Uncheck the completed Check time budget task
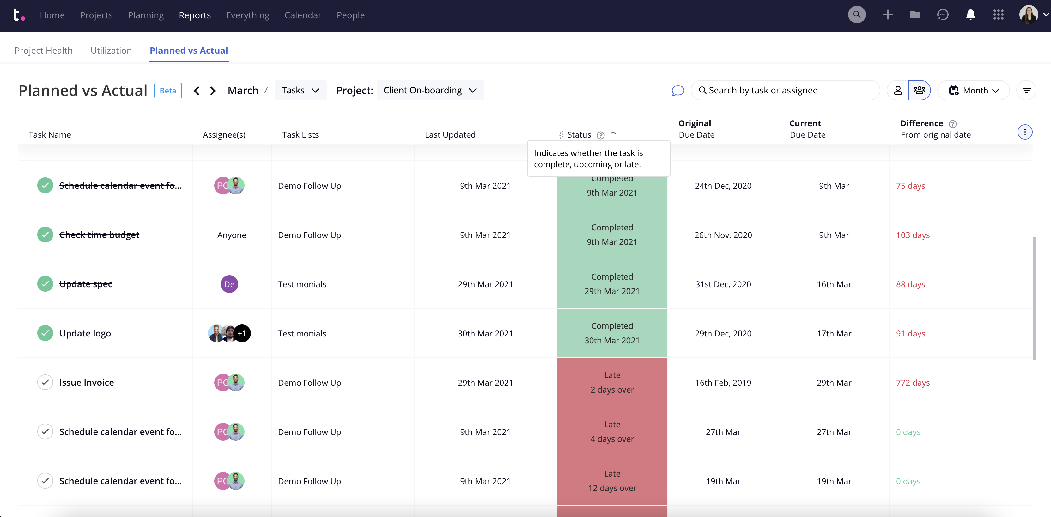The height and width of the screenshot is (517, 1051). click(45, 235)
